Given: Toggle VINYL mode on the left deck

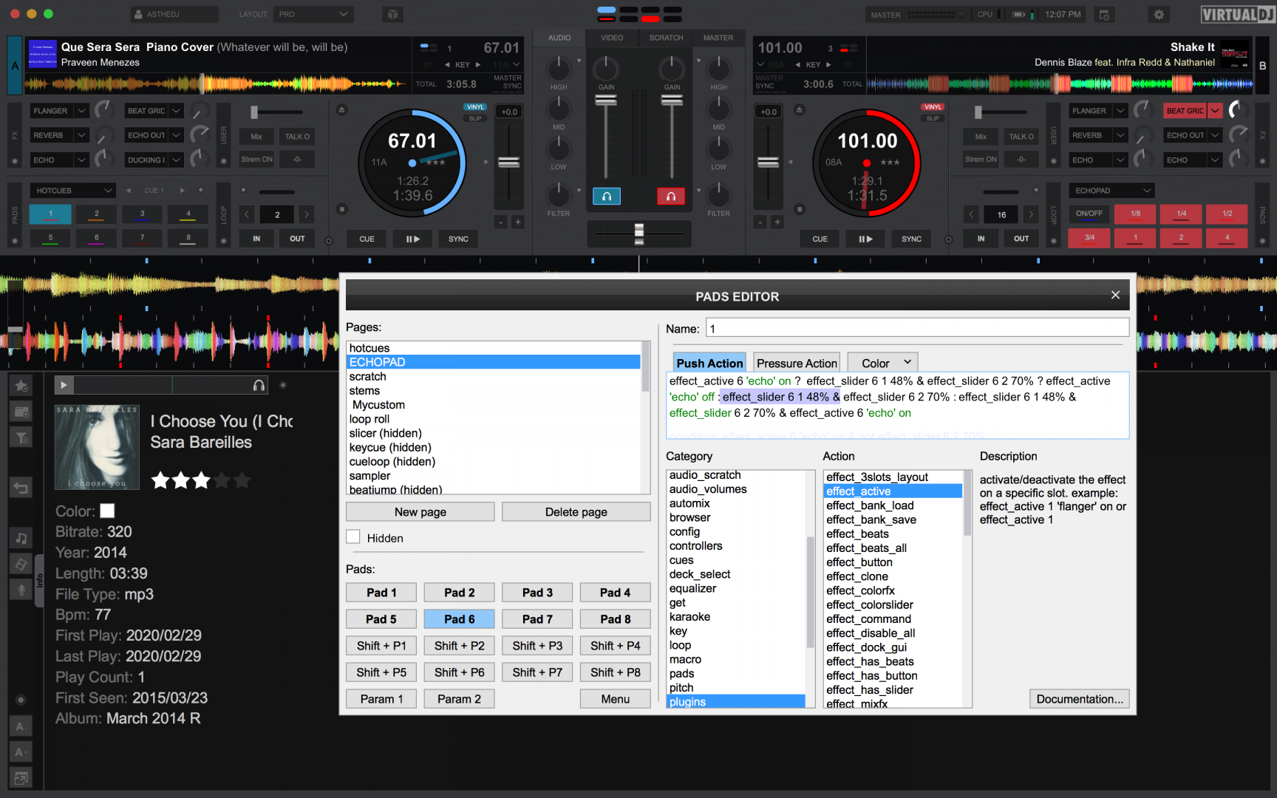Looking at the screenshot, I should (475, 107).
